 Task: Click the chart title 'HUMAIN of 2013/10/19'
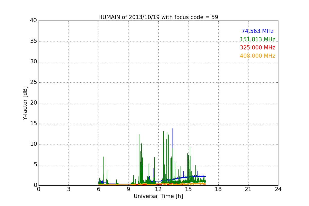[x=158, y=17]
